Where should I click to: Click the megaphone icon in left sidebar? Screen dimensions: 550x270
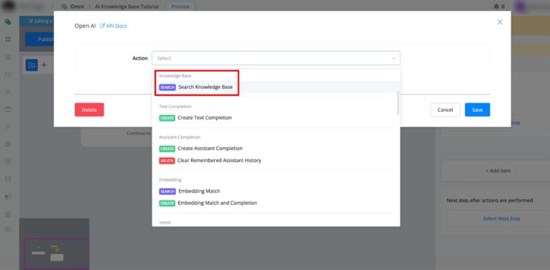coord(7,196)
